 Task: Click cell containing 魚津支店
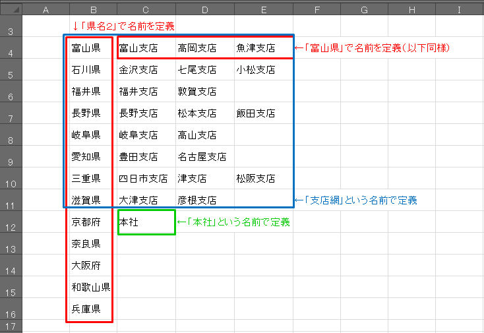(264, 48)
